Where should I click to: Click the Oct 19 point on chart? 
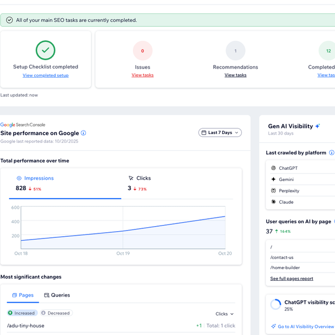coord(123,231)
